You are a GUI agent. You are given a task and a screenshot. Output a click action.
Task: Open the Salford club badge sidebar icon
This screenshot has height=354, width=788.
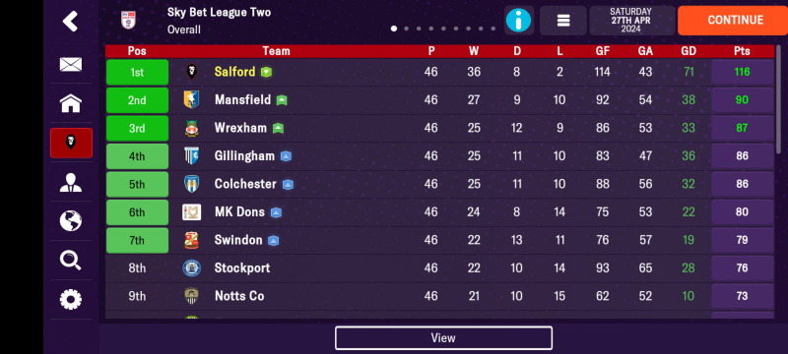pos(71,143)
